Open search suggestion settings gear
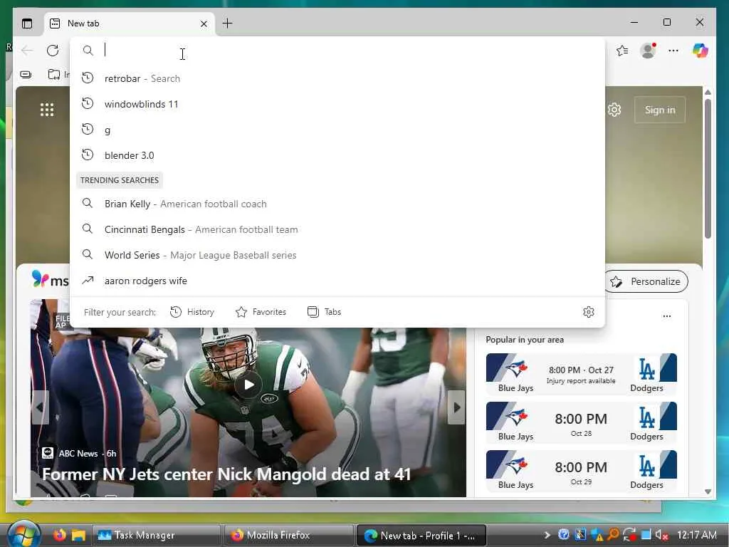The height and width of the screenshot is (547, 729). click(589, 312)
